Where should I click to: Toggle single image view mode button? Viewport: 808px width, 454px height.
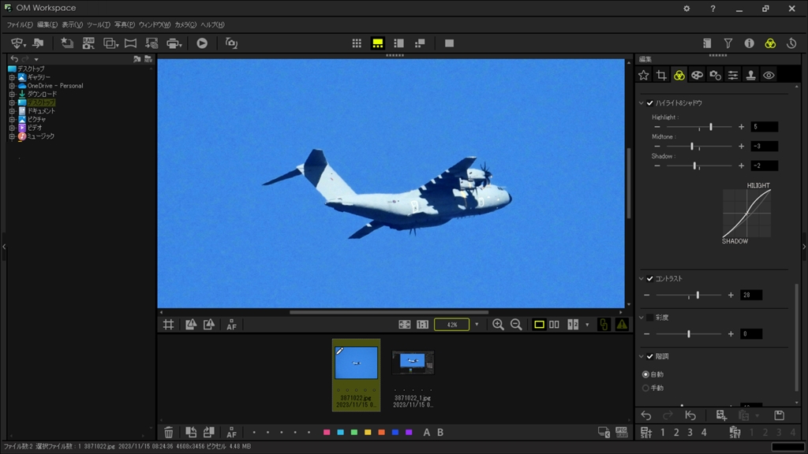539,324
